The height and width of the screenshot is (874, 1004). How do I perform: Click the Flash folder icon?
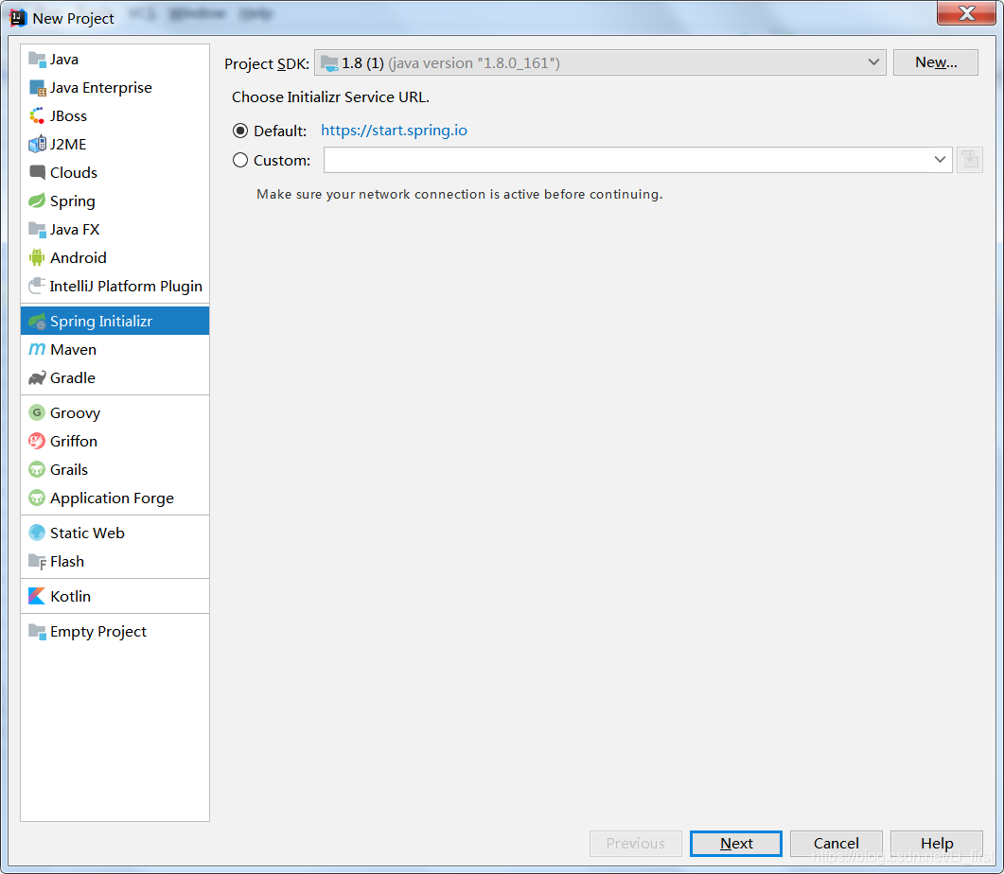point(37,561)
